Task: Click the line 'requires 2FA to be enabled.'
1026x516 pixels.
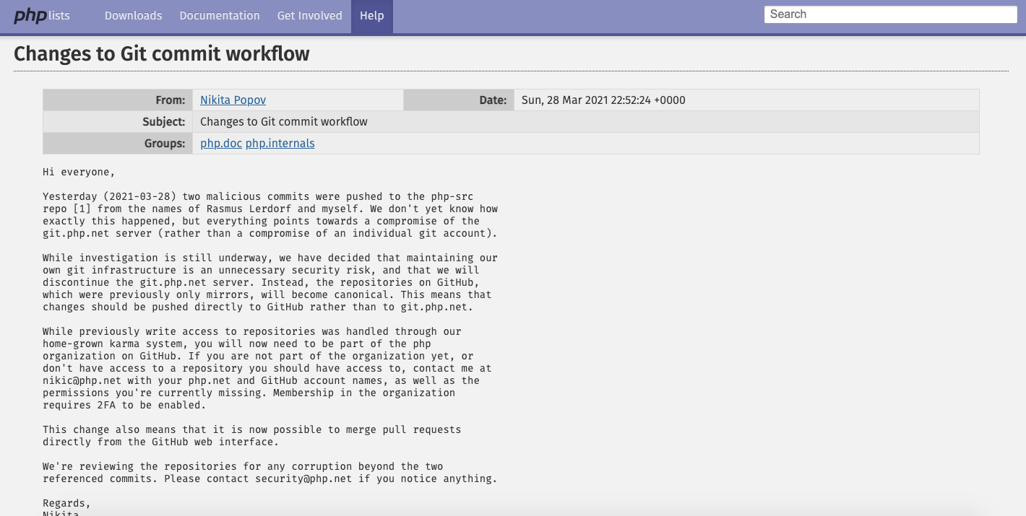Action: tap(124, 406)
